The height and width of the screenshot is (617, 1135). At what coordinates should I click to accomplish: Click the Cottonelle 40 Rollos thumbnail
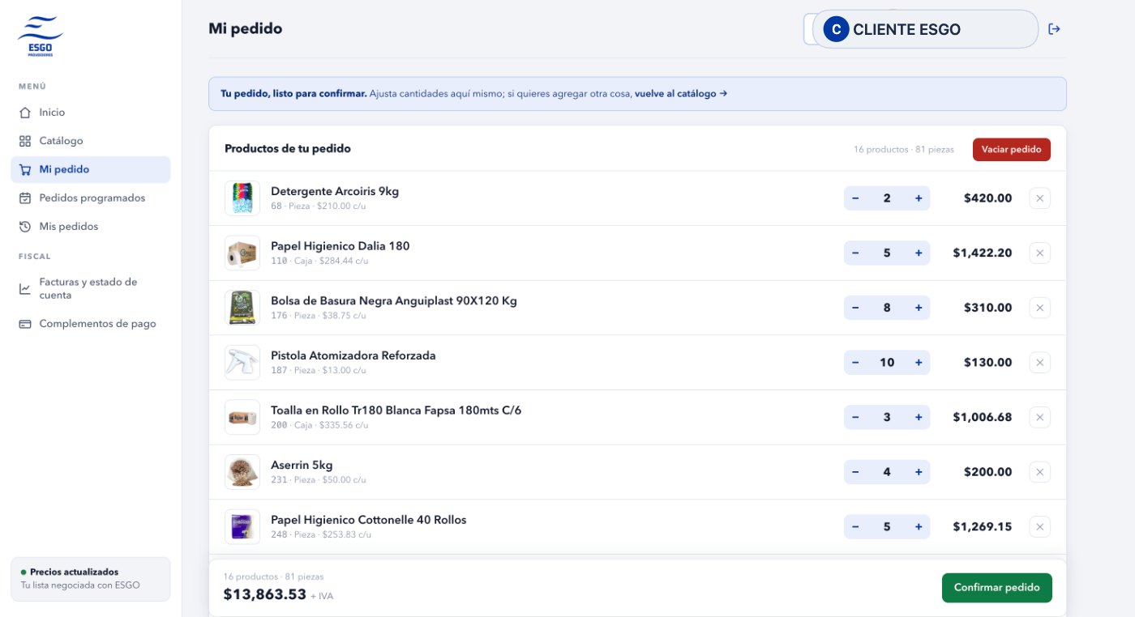(x=242, y=527)
